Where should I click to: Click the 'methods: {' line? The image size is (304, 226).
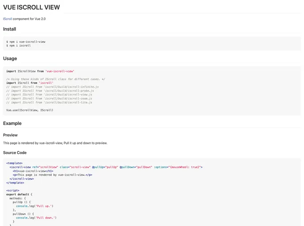[17, 198]
